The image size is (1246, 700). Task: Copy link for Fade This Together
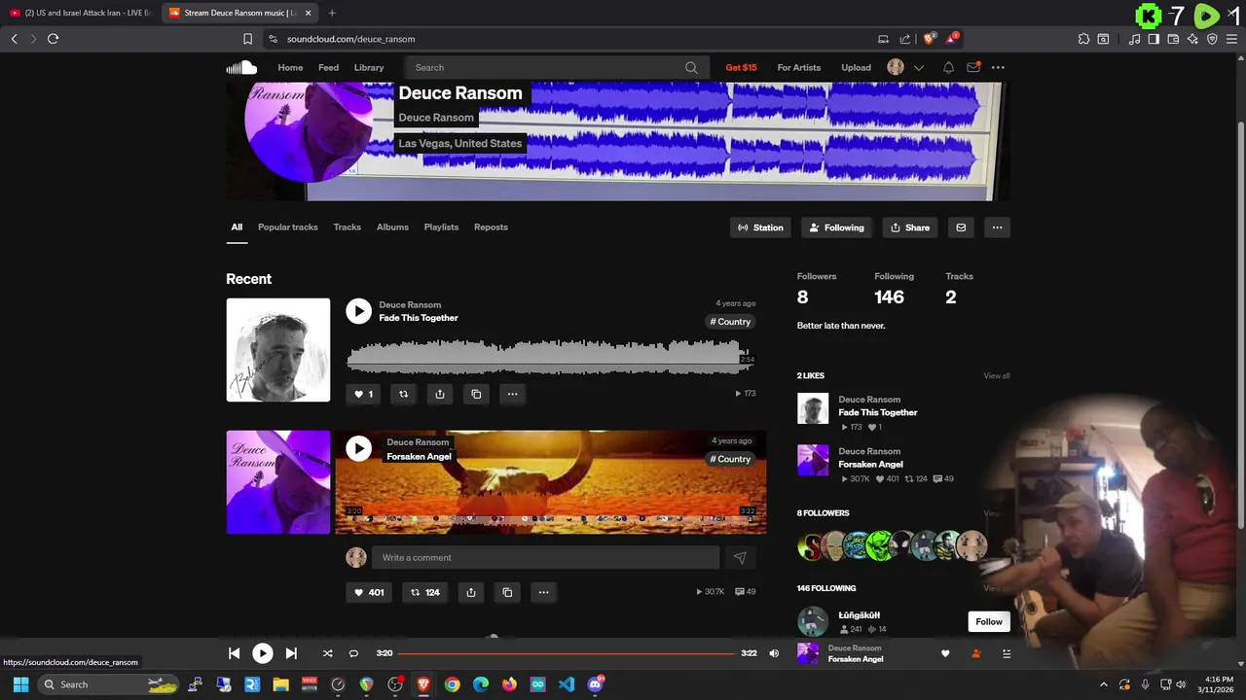pos(476,394)
